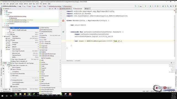Click the Build tab in bottom panel

point(5,63)
